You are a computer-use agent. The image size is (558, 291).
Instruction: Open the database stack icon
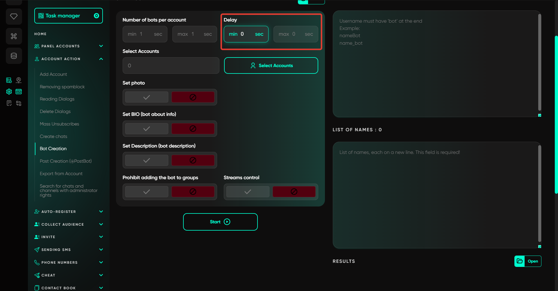[14, 56]
